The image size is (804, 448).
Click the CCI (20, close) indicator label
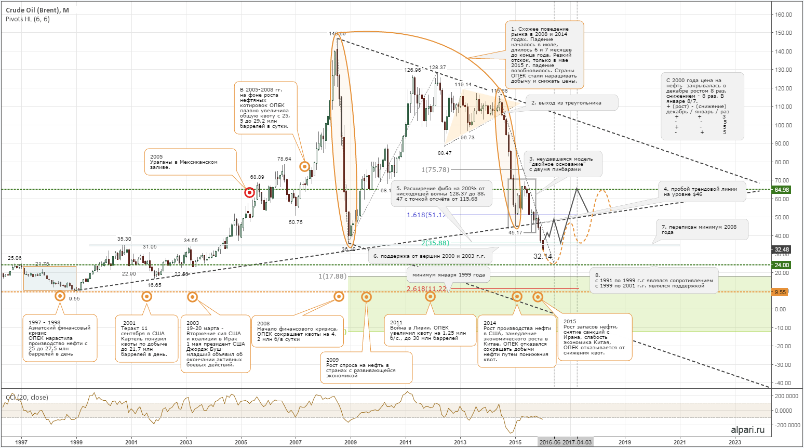(27, 398)
